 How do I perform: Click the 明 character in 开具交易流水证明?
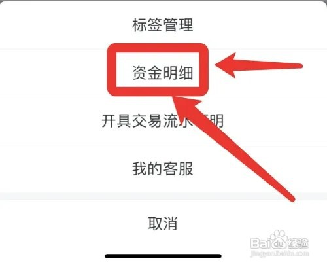click(x=216, y=120)
